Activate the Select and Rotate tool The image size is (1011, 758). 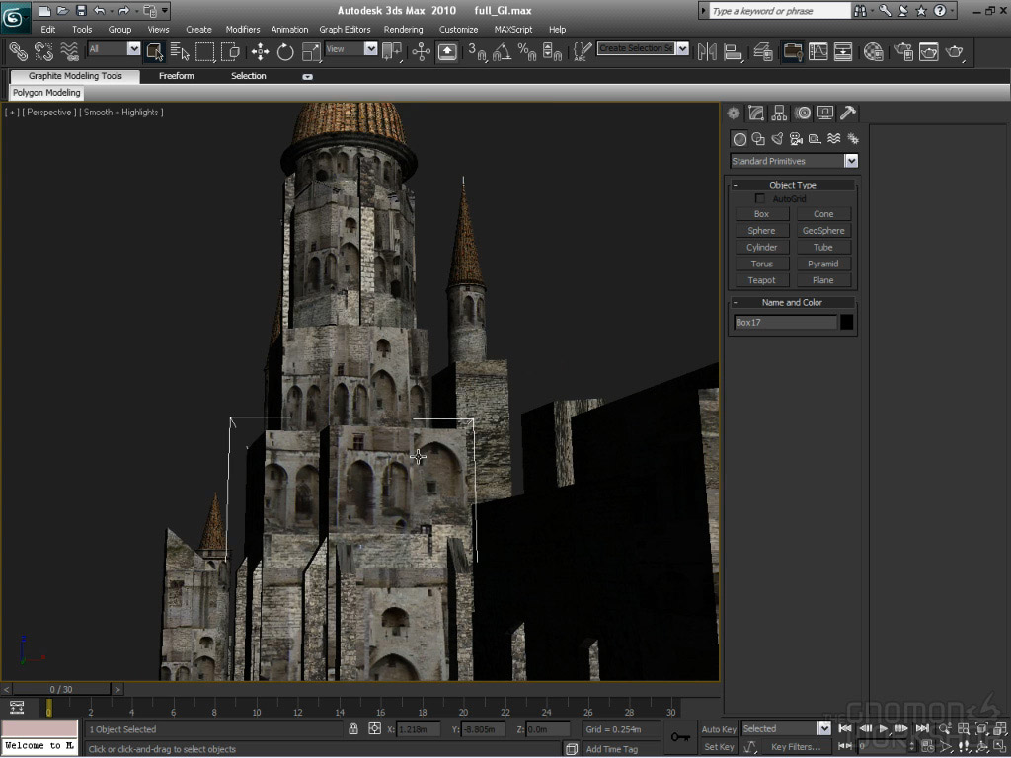point(285,51)
